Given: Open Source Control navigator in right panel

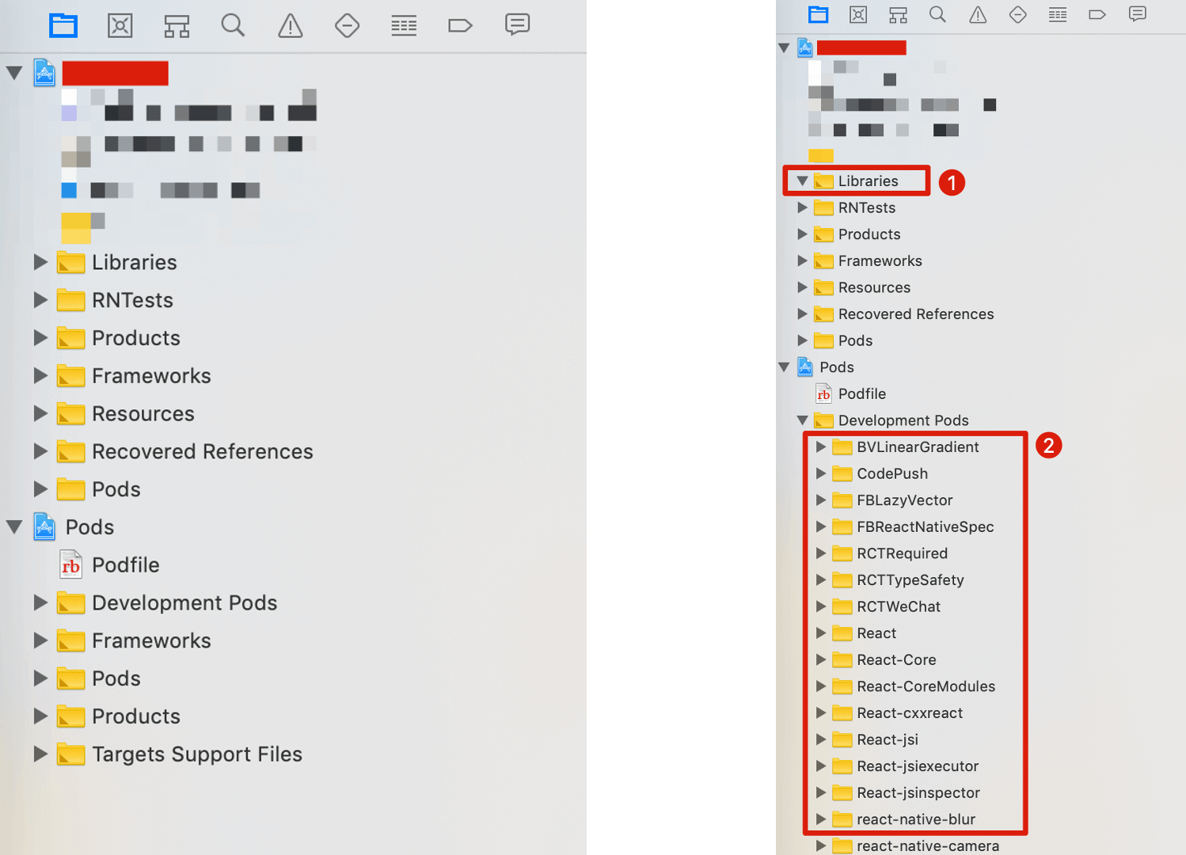Looking at the screenshot, I should click(858, 14).
